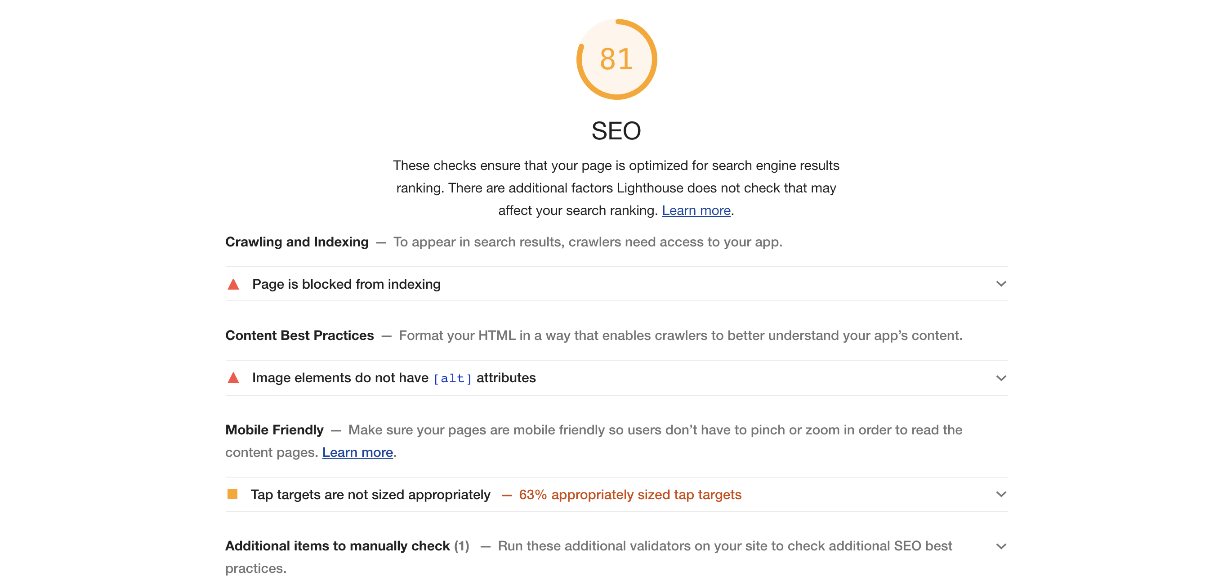Viewport: 1232px width, 581px height.
Task: Expand 'Page is blocked from indexing' chevron
Action: click(x=1001, y=284)
